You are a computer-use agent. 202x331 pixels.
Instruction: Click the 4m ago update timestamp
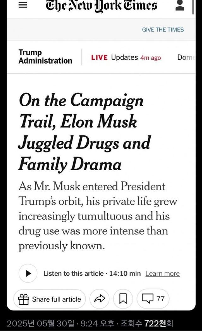click(151, 58)
